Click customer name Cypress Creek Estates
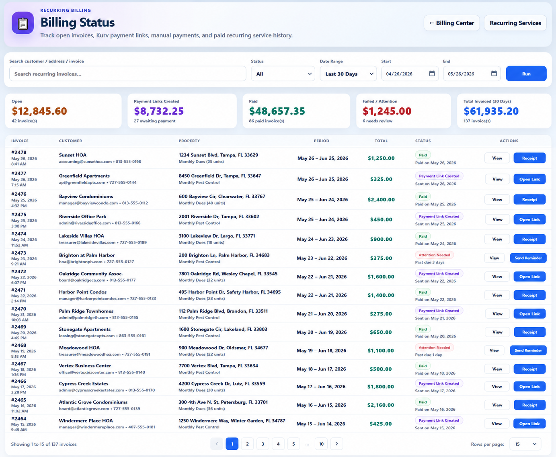This screenshot has width=556, height=457. point(84,384)
